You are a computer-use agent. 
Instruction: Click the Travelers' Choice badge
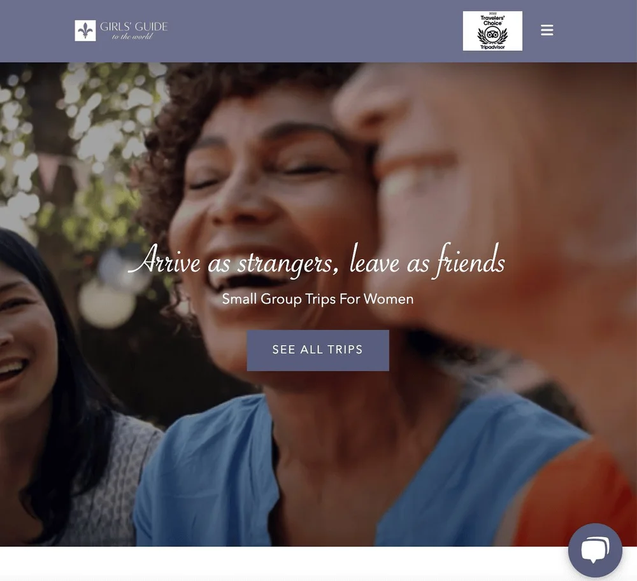tap(492, 31)
